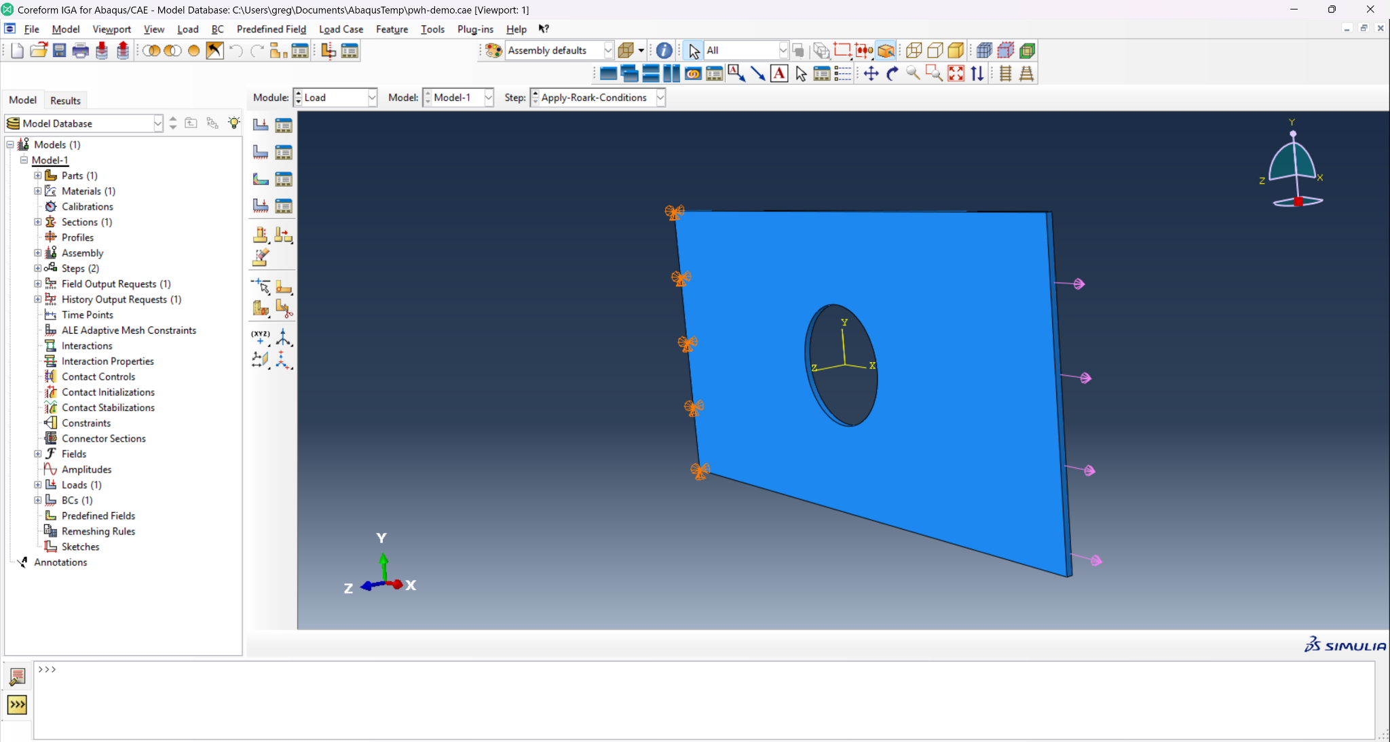Click the Python command prompt input area
Viewport: 1390px width, 742px height.
point(704,700)
